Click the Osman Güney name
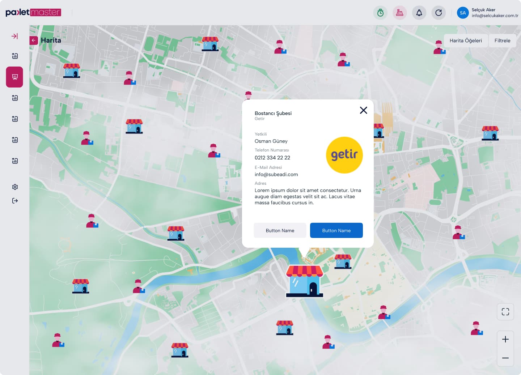The image size is (521, 375). click(x=271, y=141)
